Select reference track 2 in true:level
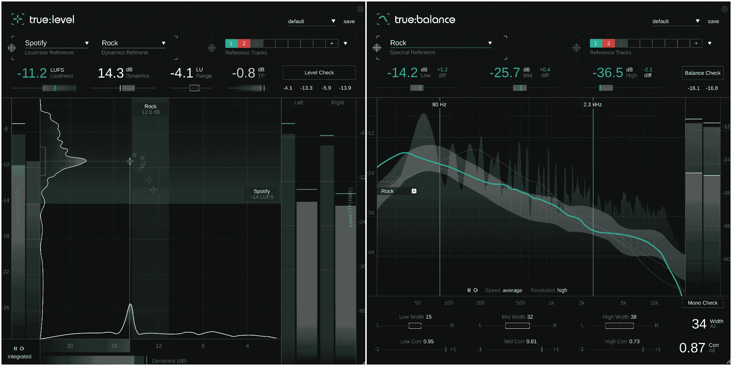This screenshot has width=732, height=366. tap(244, 43)
